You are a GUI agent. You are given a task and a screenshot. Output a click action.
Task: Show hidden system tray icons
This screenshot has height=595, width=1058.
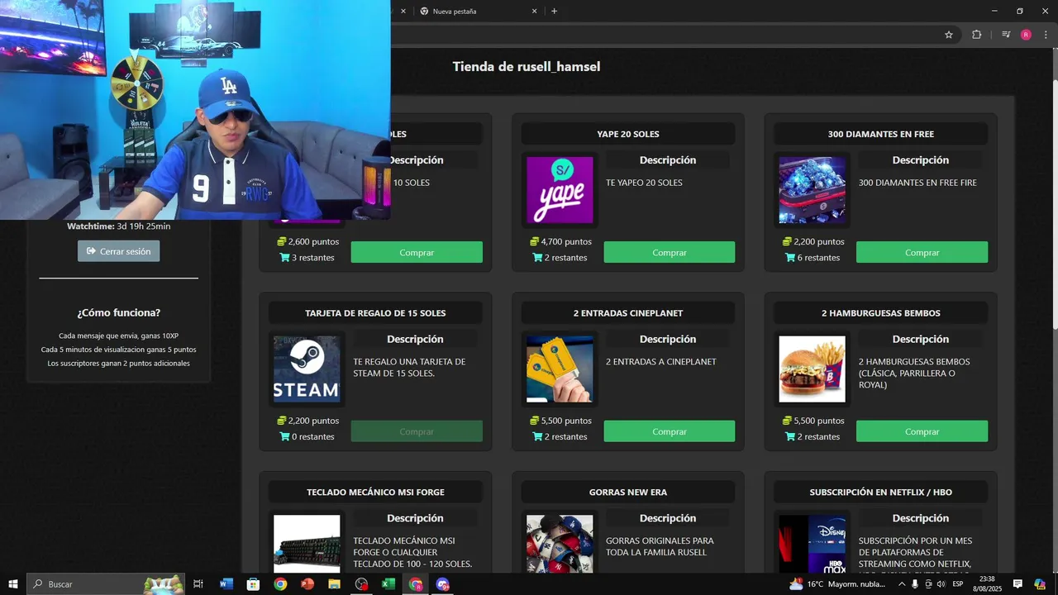click(902, 584)
